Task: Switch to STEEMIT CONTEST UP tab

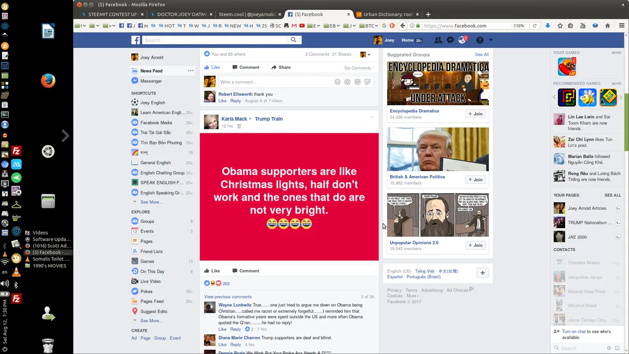Action: click(114, 14)
